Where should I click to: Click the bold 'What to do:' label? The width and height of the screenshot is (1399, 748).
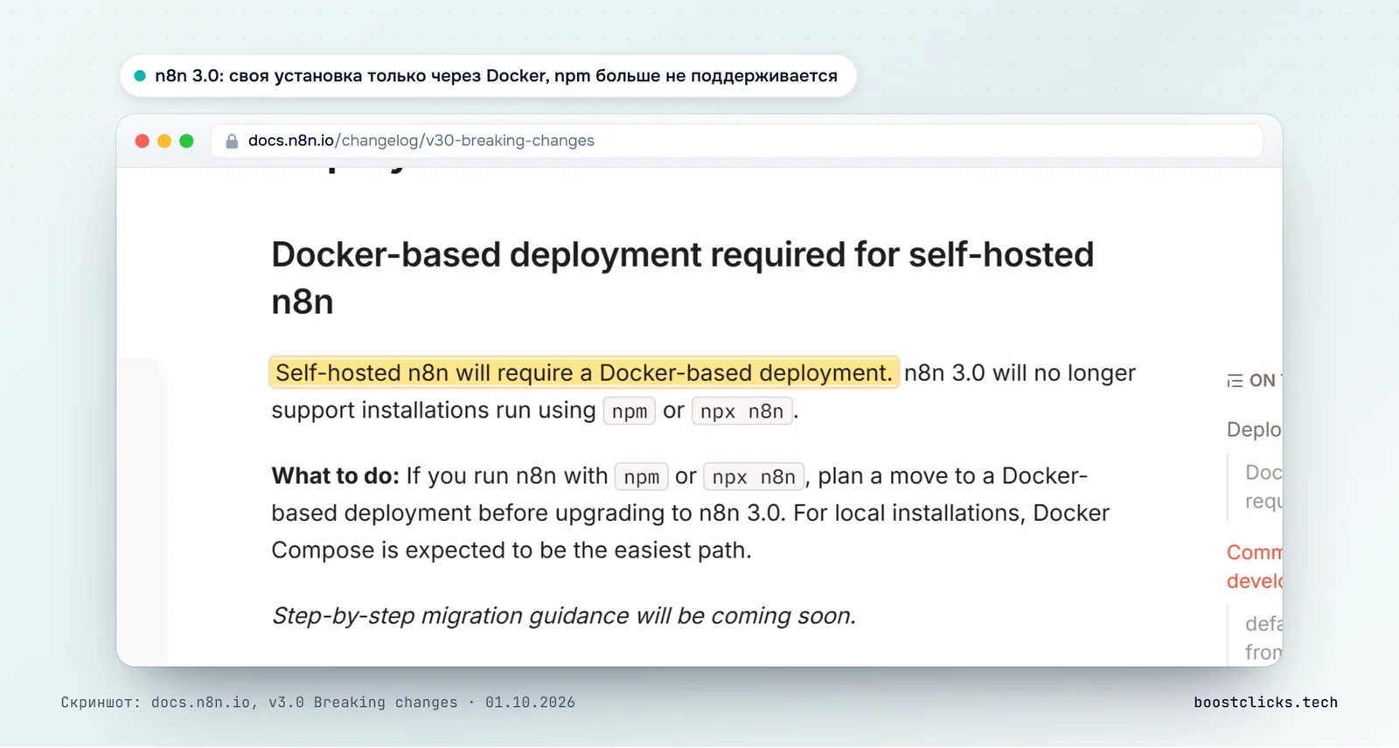click(x=335, y=475)
